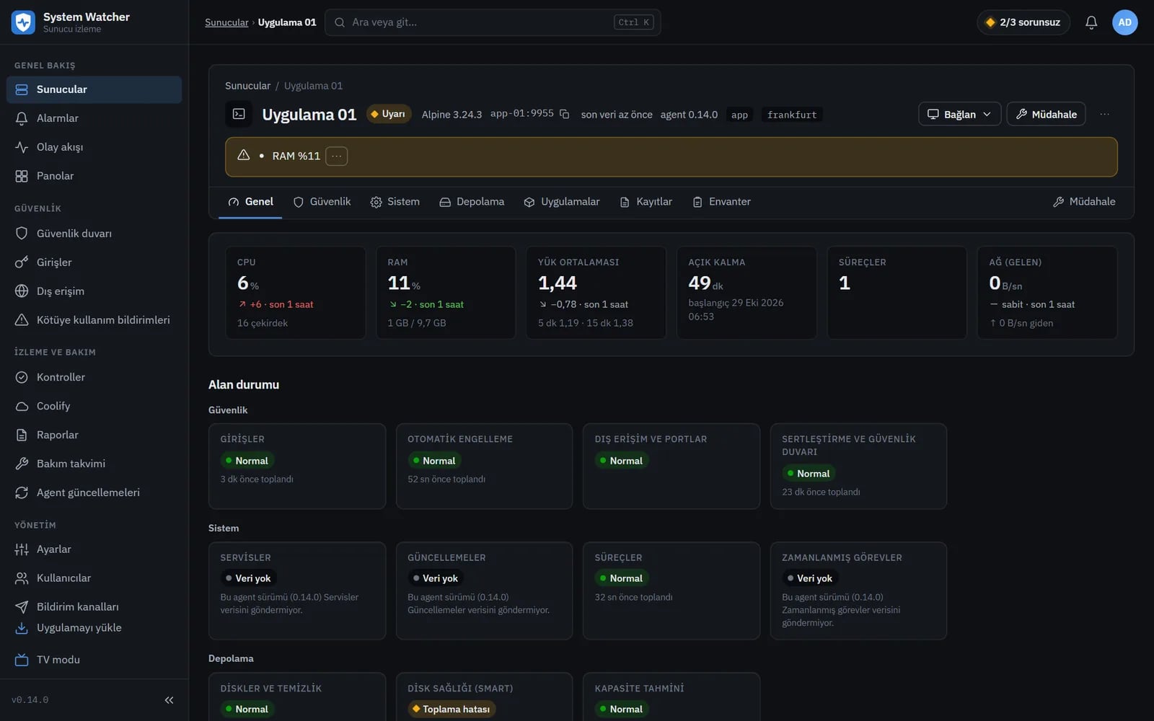The image size is (1154, 721).
Task: Open Agent güncellemeleri in sidebar
Action: click(94, 492)
